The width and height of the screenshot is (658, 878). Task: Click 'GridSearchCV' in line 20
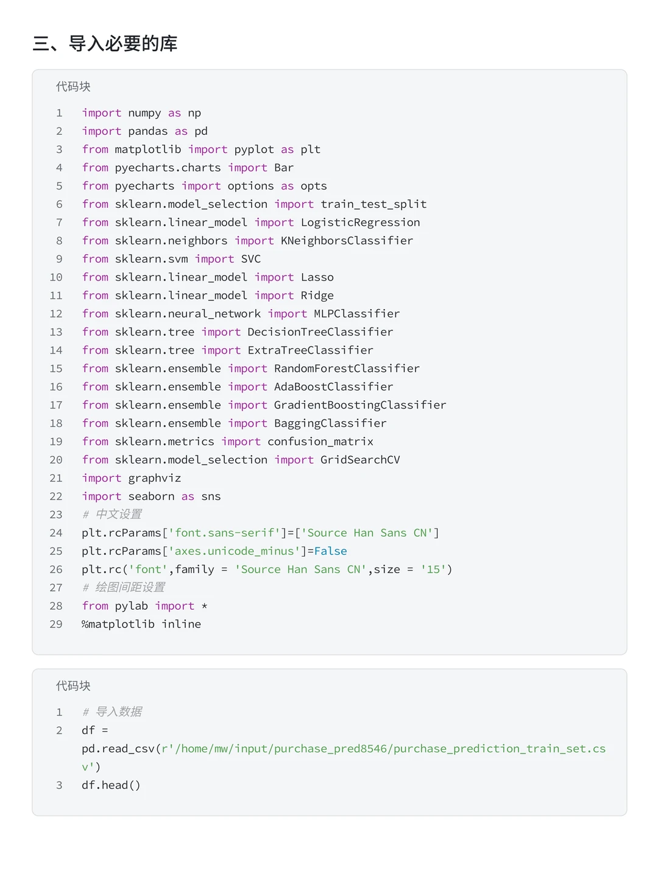coord(360,460)
